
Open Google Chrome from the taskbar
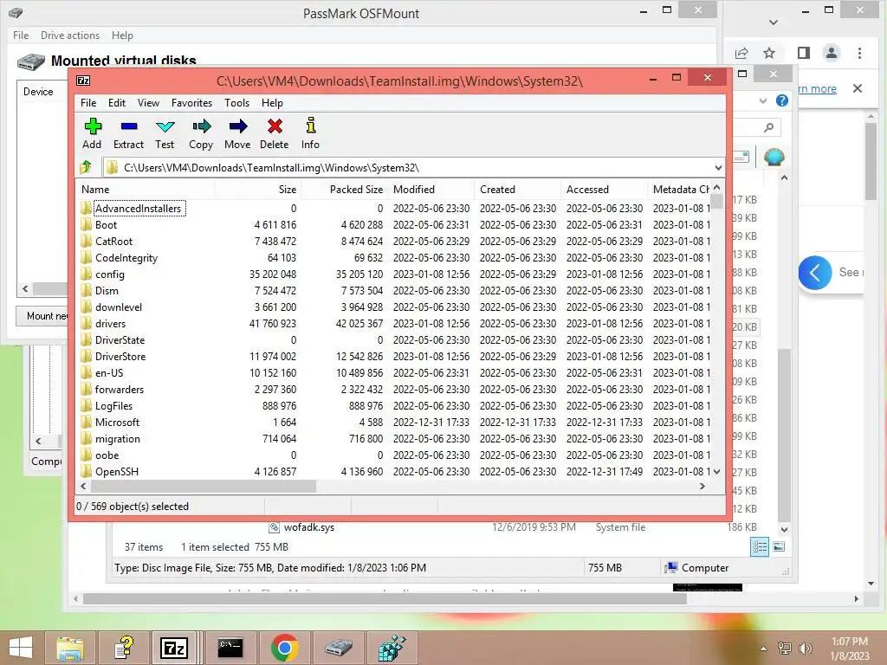click(284, 648)
